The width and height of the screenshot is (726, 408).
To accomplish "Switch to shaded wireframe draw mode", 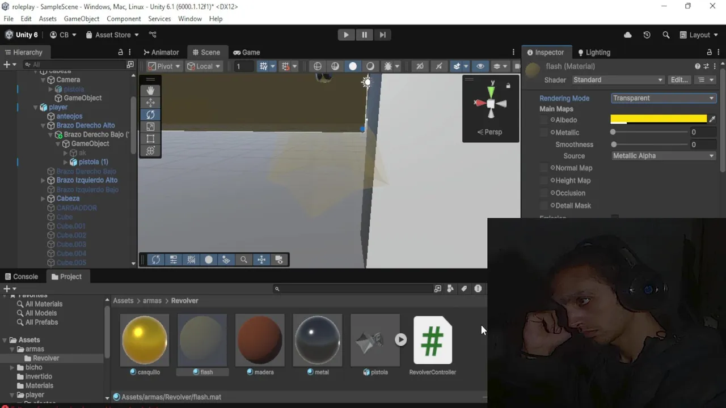I will pos(335,66).
